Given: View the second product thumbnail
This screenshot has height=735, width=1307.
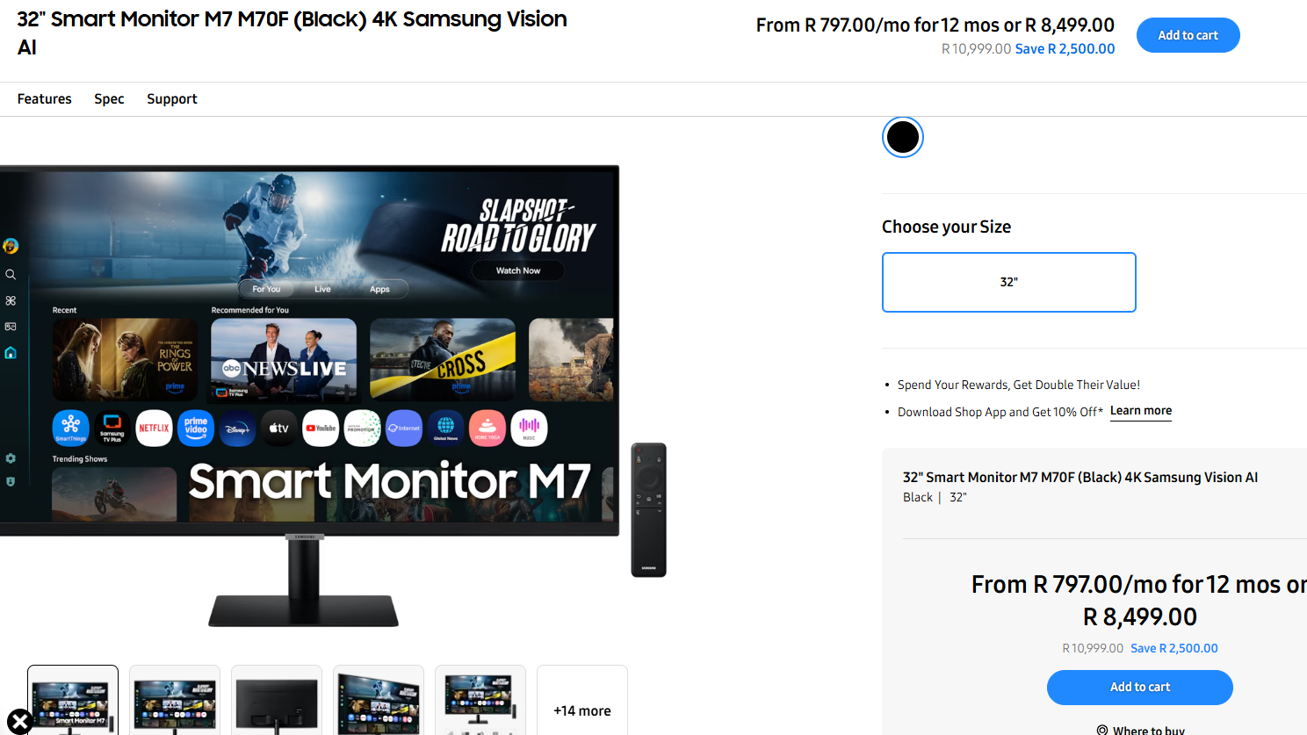Looking at the screenshot, I should click(x=175, y=700).
